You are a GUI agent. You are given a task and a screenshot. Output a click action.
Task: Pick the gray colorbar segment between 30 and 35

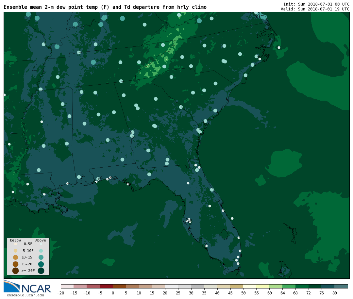point(198,286)
